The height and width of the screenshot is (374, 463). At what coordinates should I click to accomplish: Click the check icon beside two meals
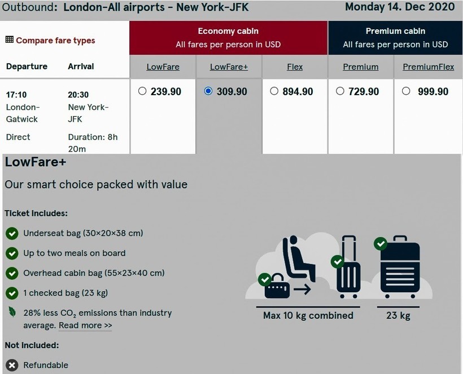point(11,253)
